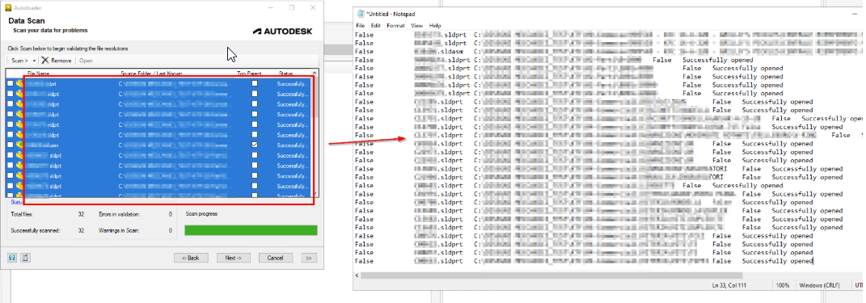Viewport: 866px width, 303px height.
Task: Click 'Ln 33, Col 111' in status bar
Action: coord(729,285)
